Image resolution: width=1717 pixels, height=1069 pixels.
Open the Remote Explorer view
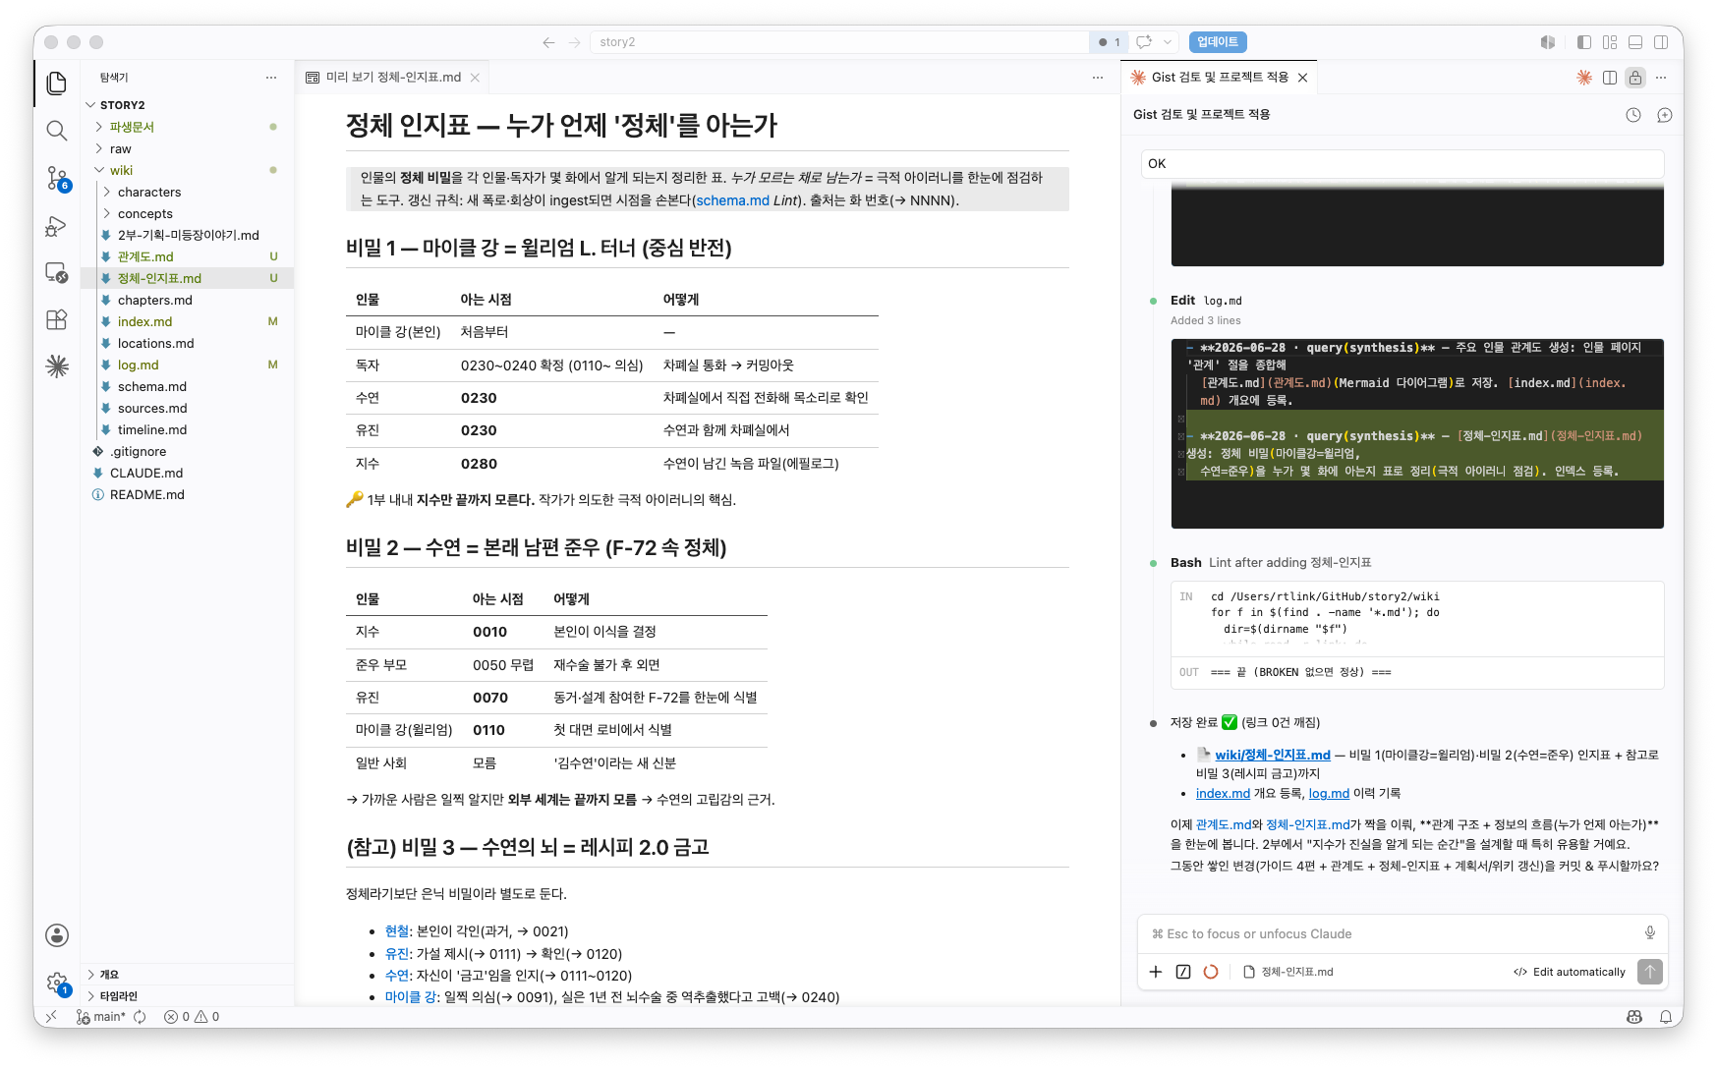pyautogui.click(x=57, y=272)
